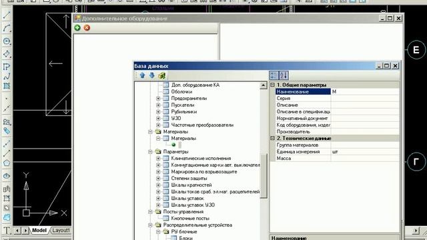Screen dimensions: 427x240
Task: Select the Arc drawing tool
Action: [7, 28]
